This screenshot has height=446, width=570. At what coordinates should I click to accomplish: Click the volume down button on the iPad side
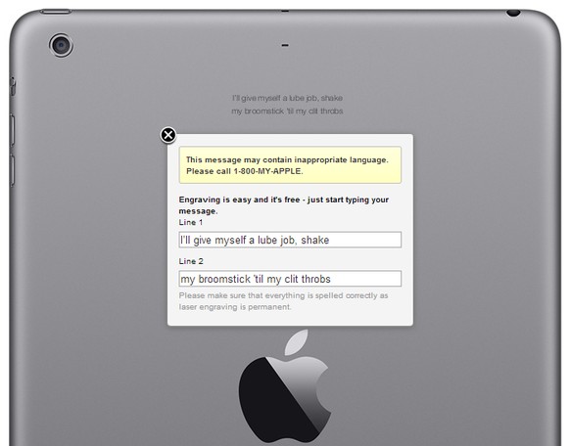coord(12,170)
